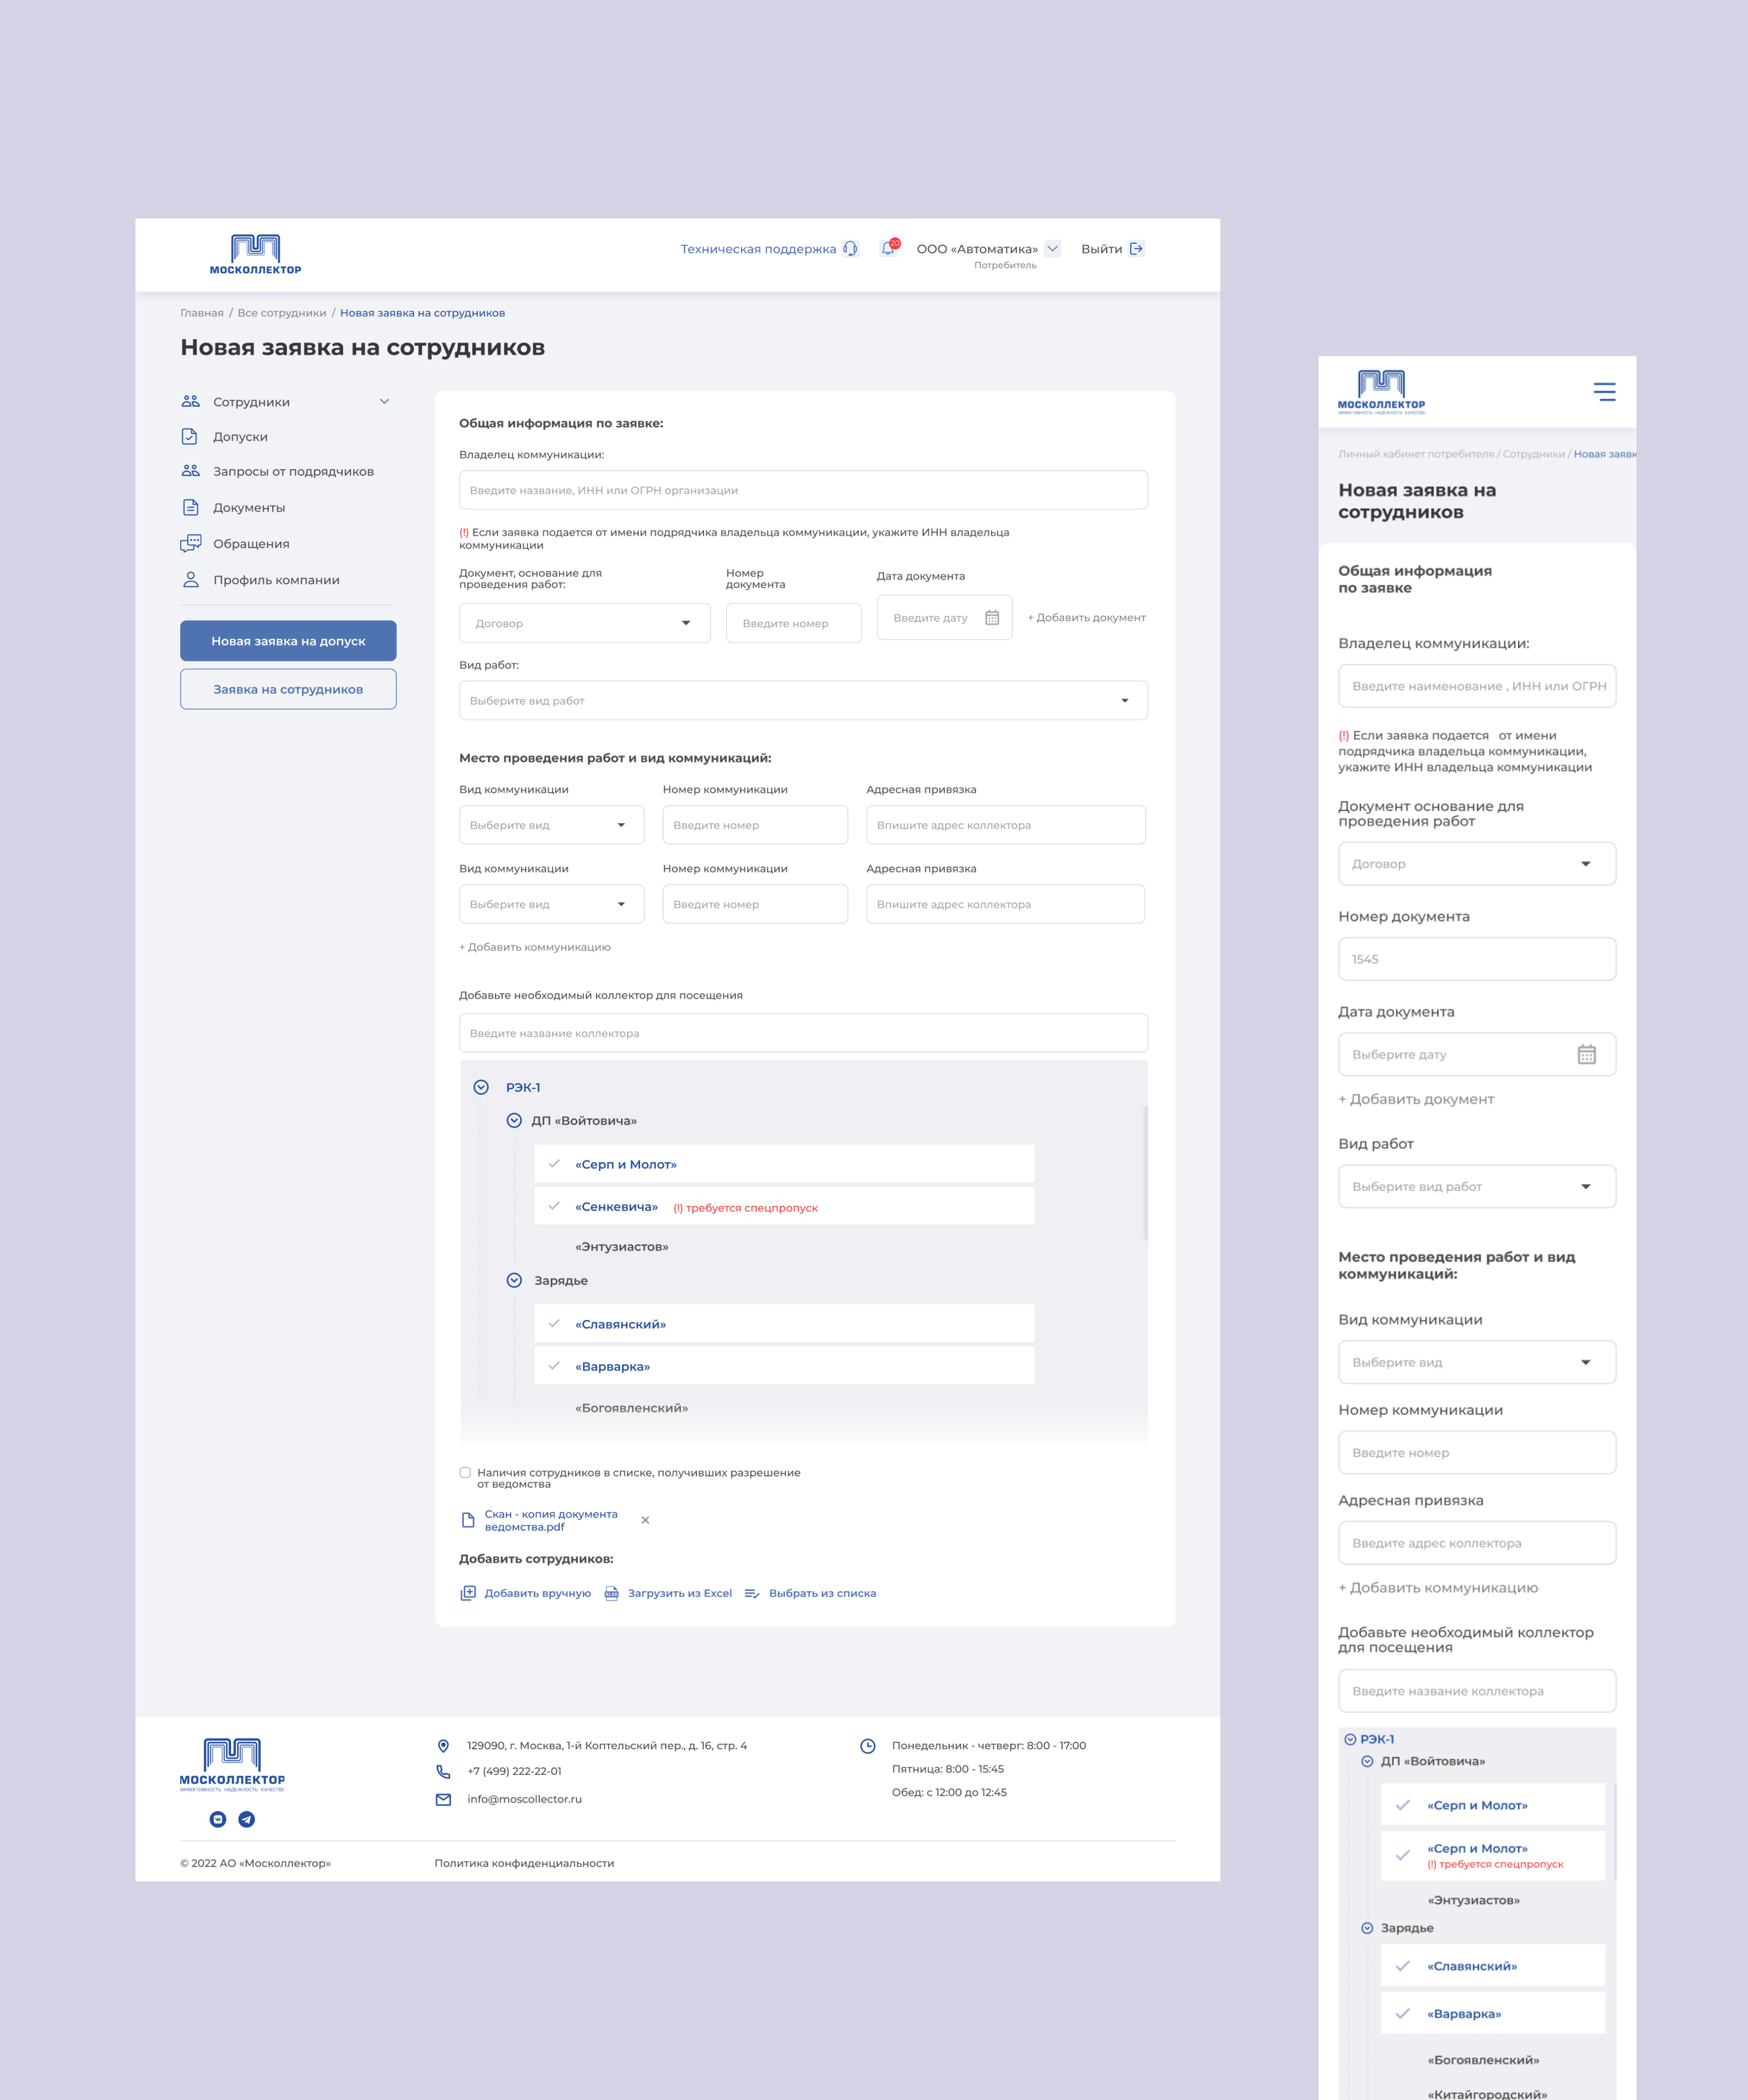Check the 'Наличия сотрудников в списке' checkbox
The image size is (1748, 2100).
click(x=465, y=1472)
